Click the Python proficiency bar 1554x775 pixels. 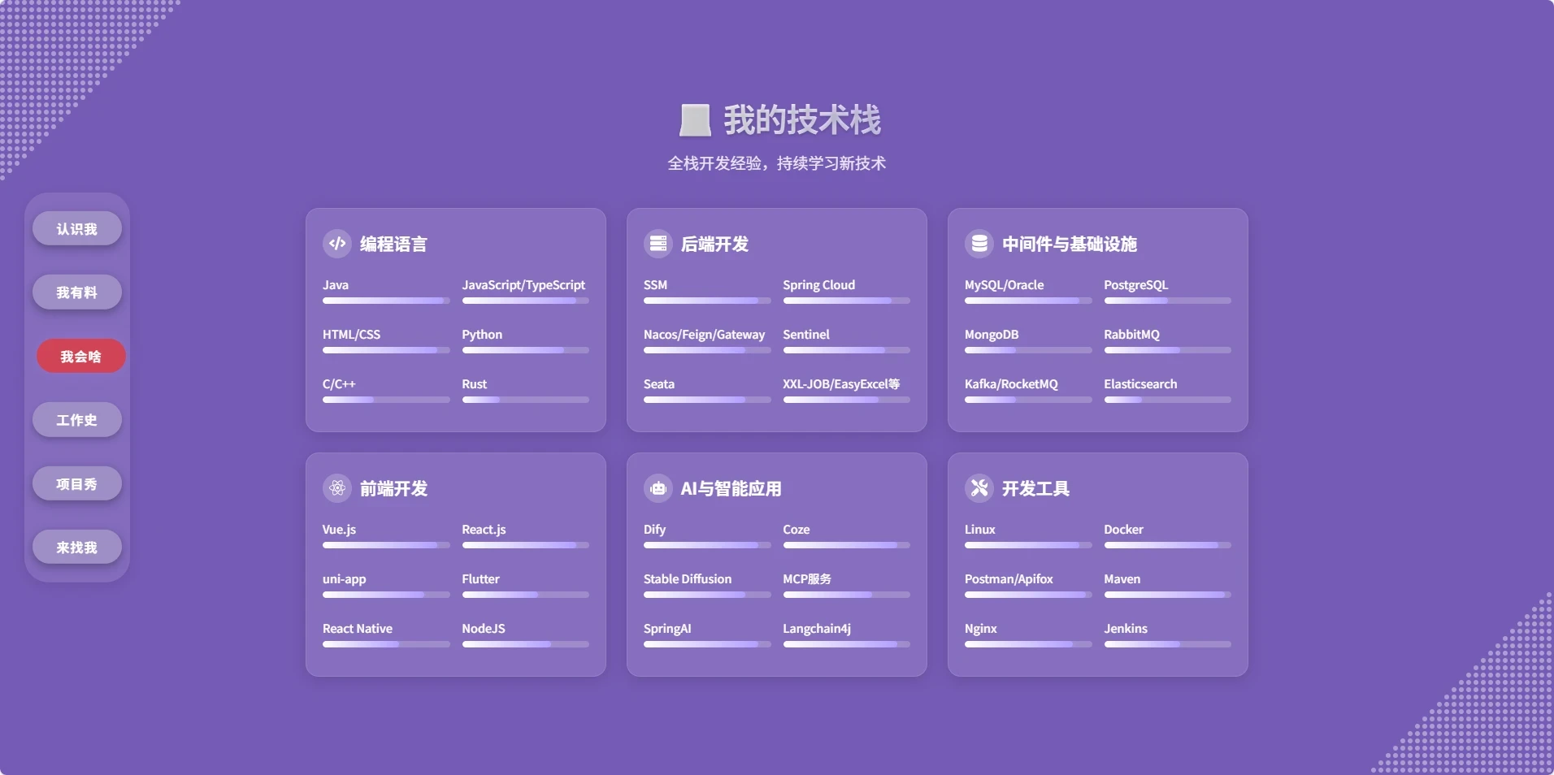point(526,350)
